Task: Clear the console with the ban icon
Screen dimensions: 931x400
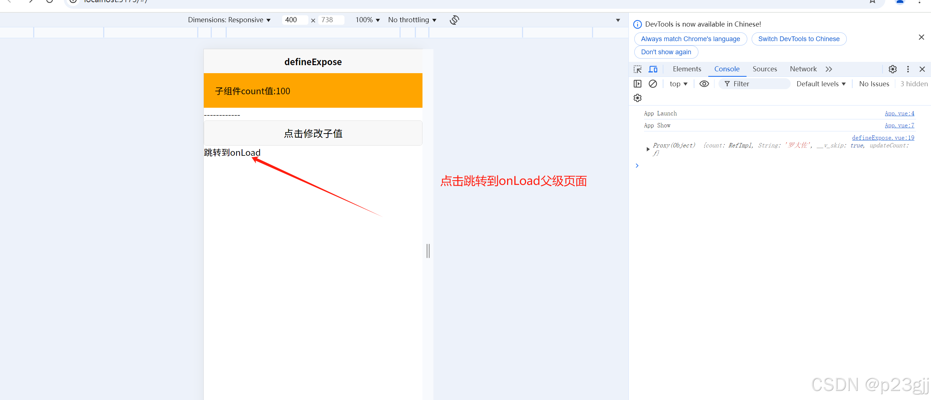Action: (653, 84)
